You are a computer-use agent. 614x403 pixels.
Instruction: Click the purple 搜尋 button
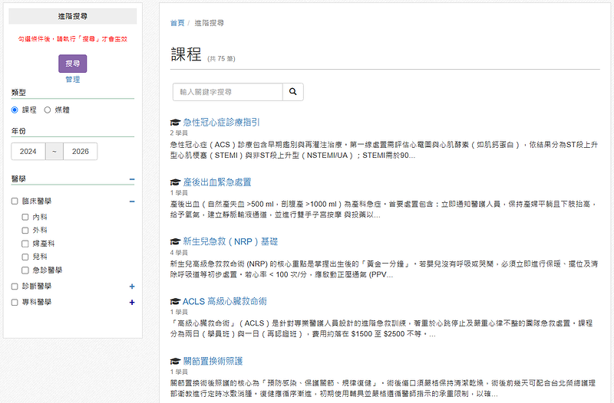pos(73,64)
